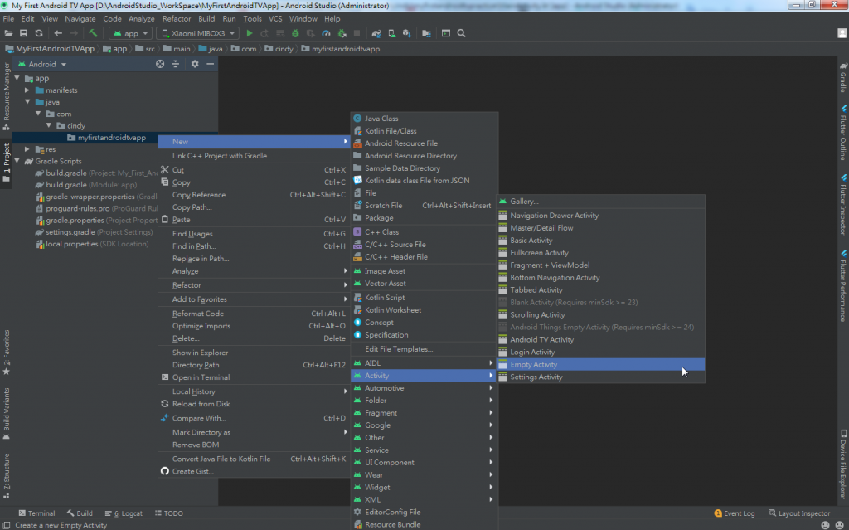Open the Build menu in menu bar

pos(206,18)
